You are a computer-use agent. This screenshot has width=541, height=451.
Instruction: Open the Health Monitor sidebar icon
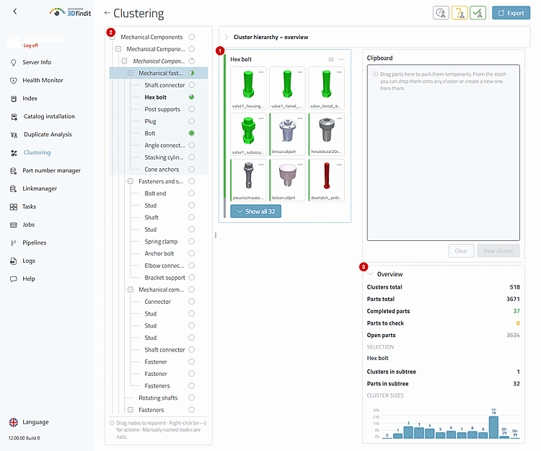(x=14, y=80)
